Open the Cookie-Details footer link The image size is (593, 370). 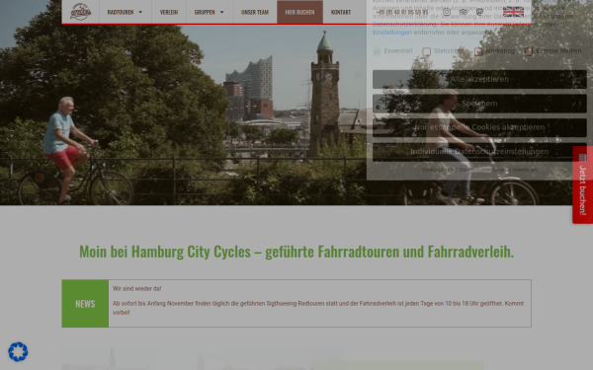pos(438,170)
